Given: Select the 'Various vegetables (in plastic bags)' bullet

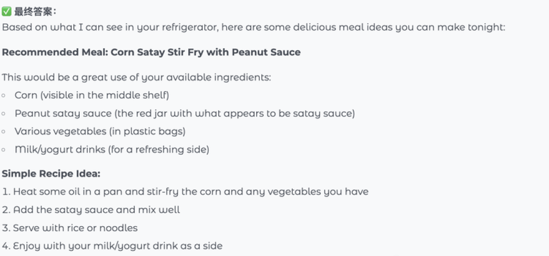Looking at the screenshot, I should (x=100, y=132).
